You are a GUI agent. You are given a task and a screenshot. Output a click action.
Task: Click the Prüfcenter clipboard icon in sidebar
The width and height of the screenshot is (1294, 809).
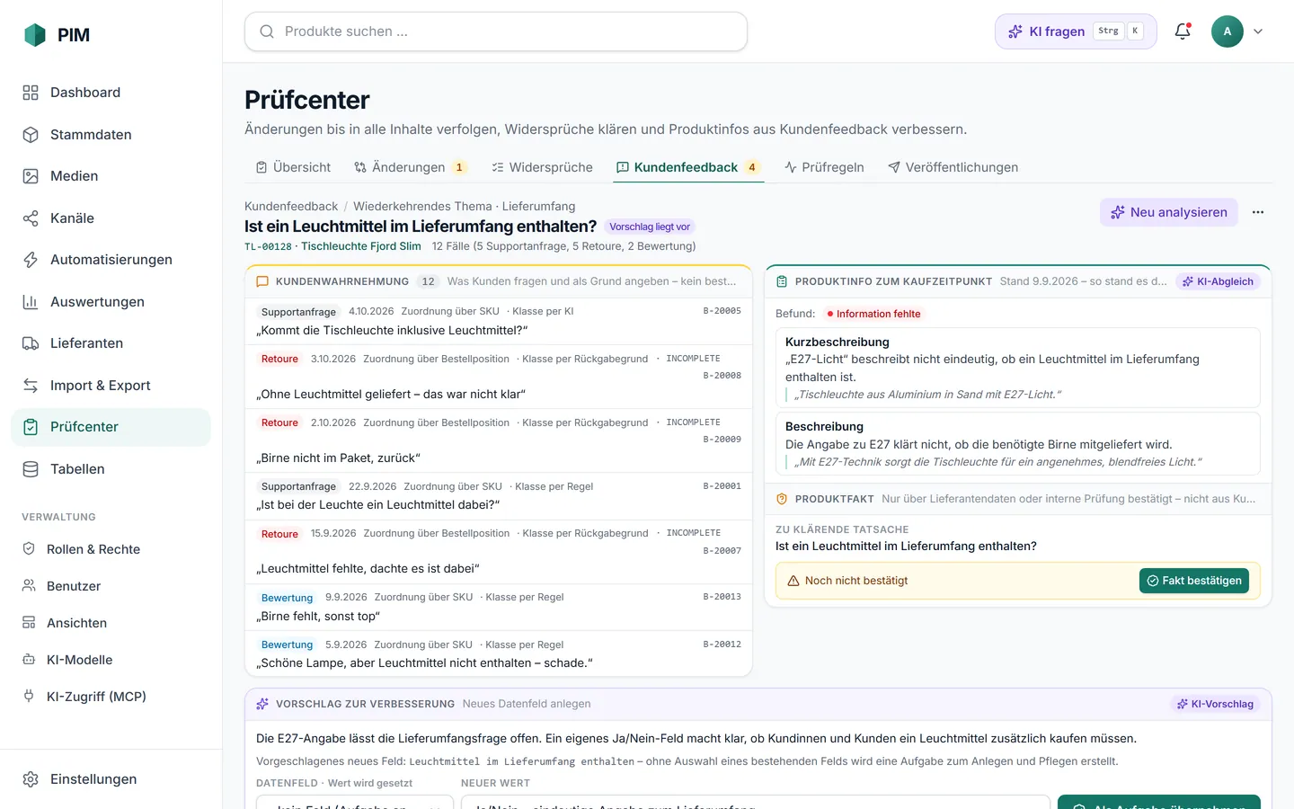[31, 427]
